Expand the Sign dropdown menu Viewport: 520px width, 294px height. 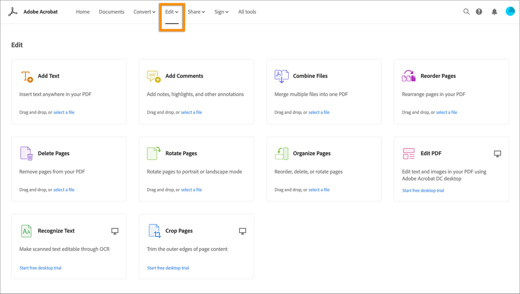pyautogui.click(x=222, y=12)
